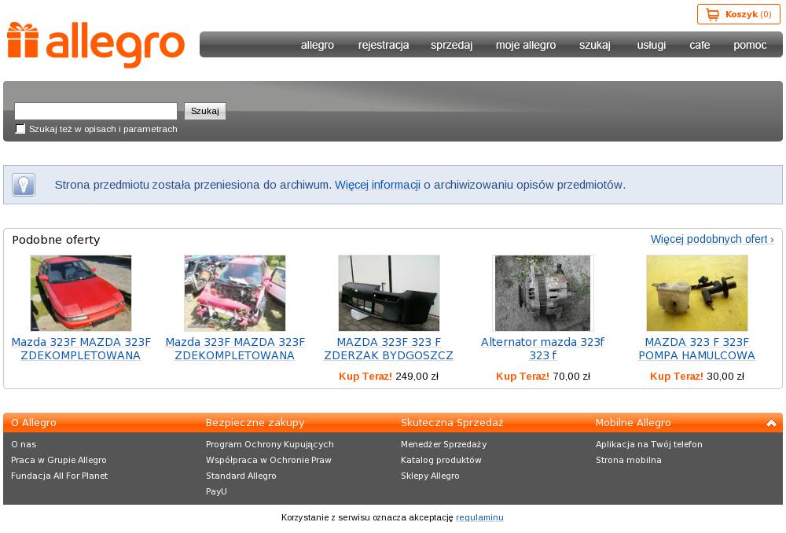Click the 70,00 zł price
This screenshot has height=533, width=786.
tap(571, 376)
